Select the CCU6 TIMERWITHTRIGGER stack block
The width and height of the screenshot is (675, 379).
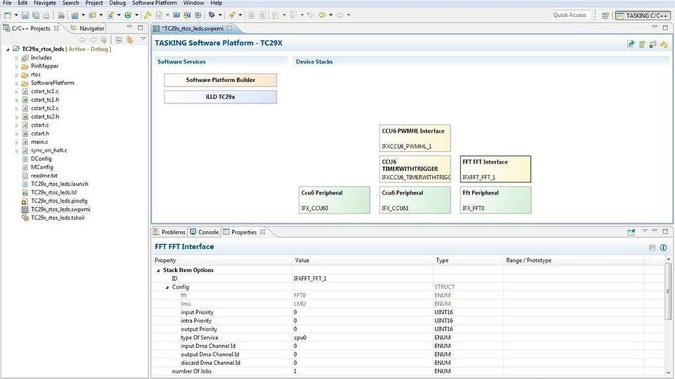point(415,169)
